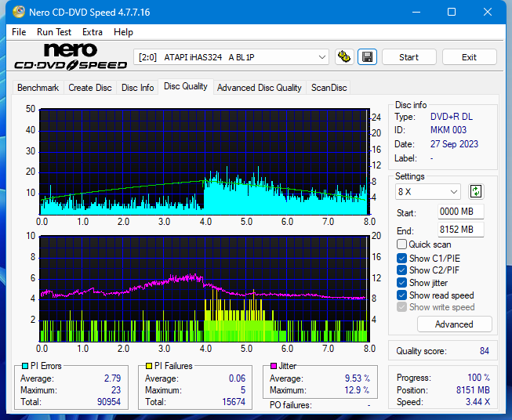Toggle the Show jitter checkbox

[x=401, y=283]
